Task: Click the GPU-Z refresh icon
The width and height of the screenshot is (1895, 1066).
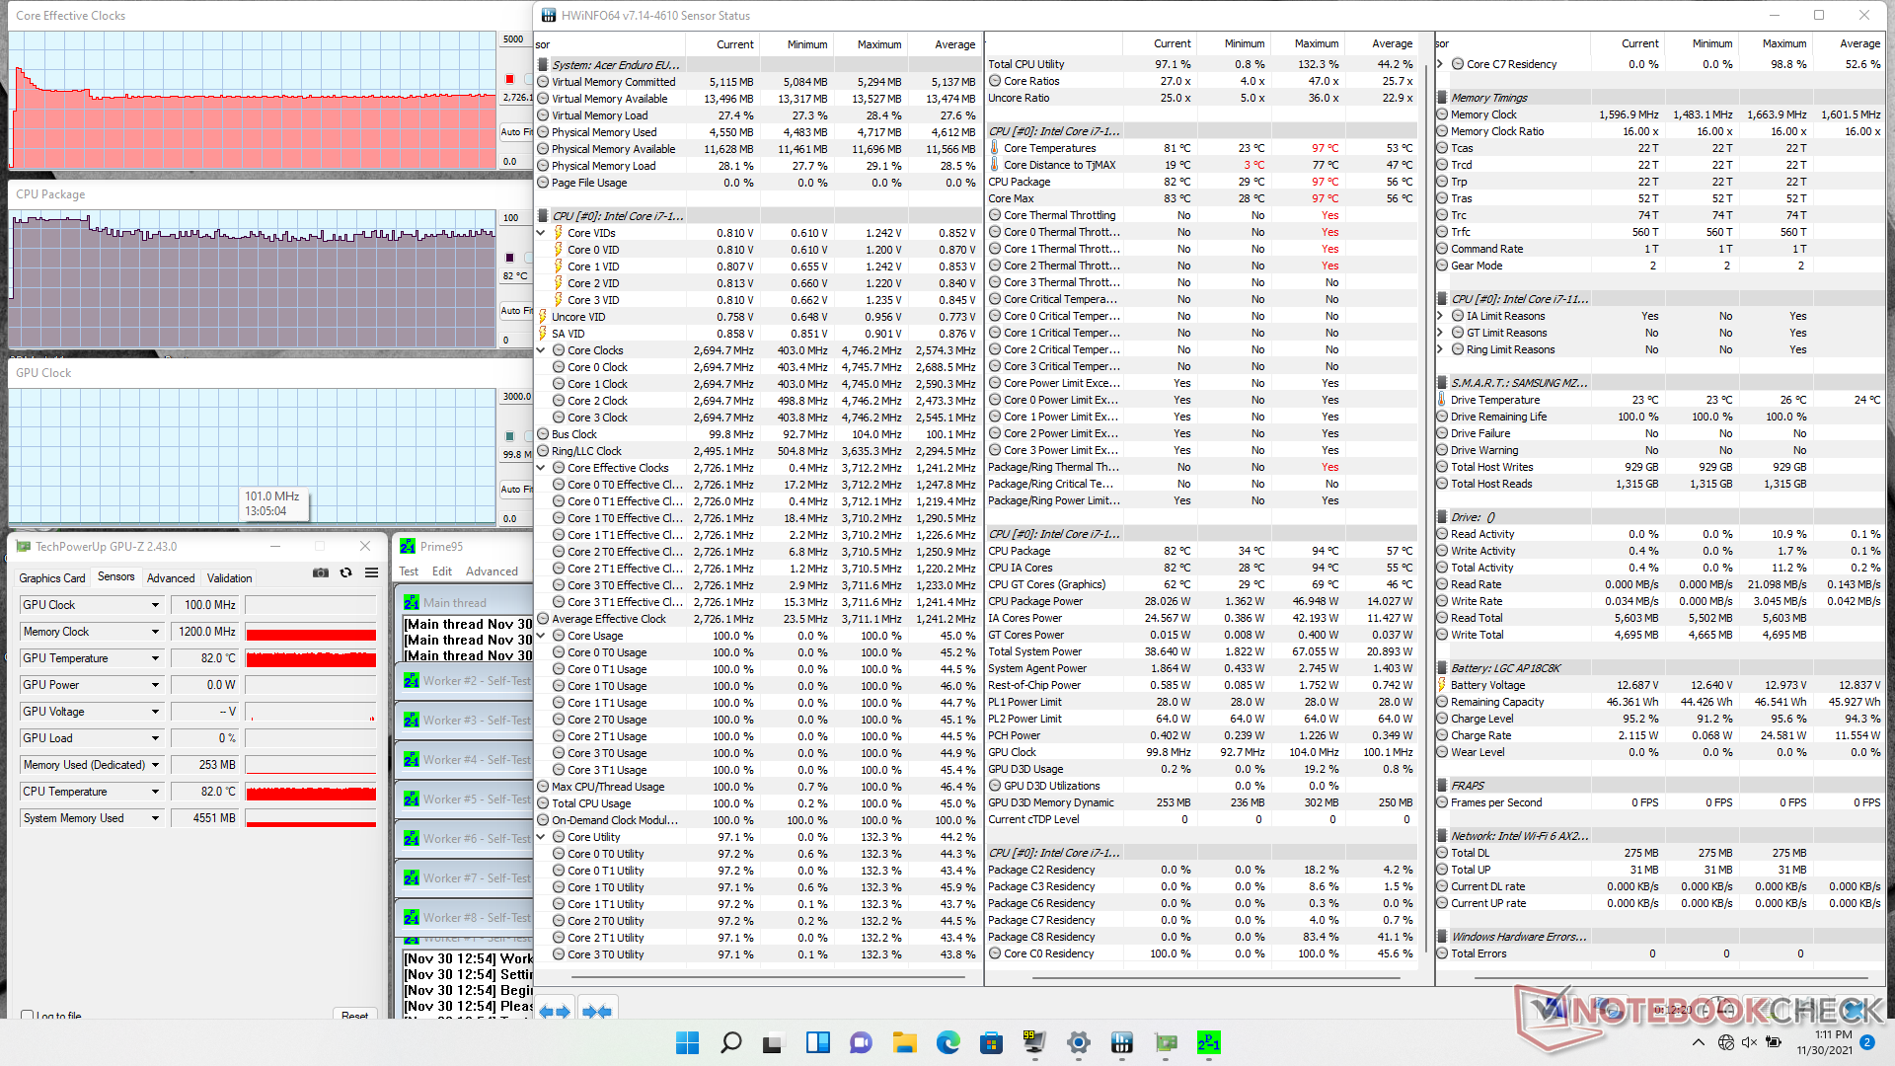Action: (345, 572)
